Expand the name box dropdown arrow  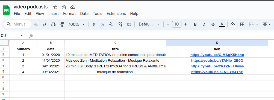(x=22, y=36)
